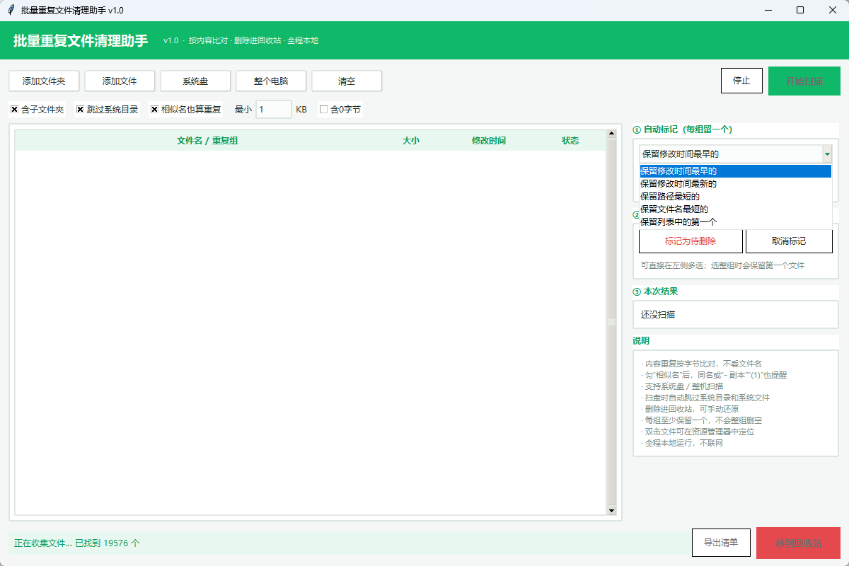Choose 保留路径最短的 option

735,196
